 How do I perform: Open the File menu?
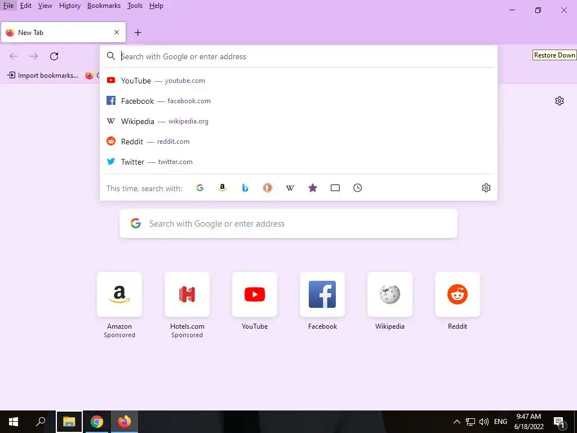[8, 6]
